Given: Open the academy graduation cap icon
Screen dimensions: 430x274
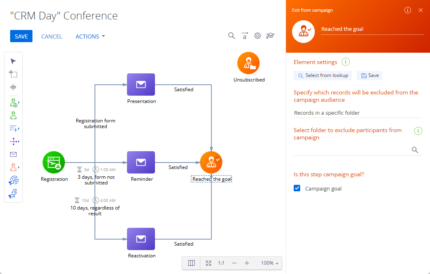Looking at the screenshot, I should pos(271,36).
